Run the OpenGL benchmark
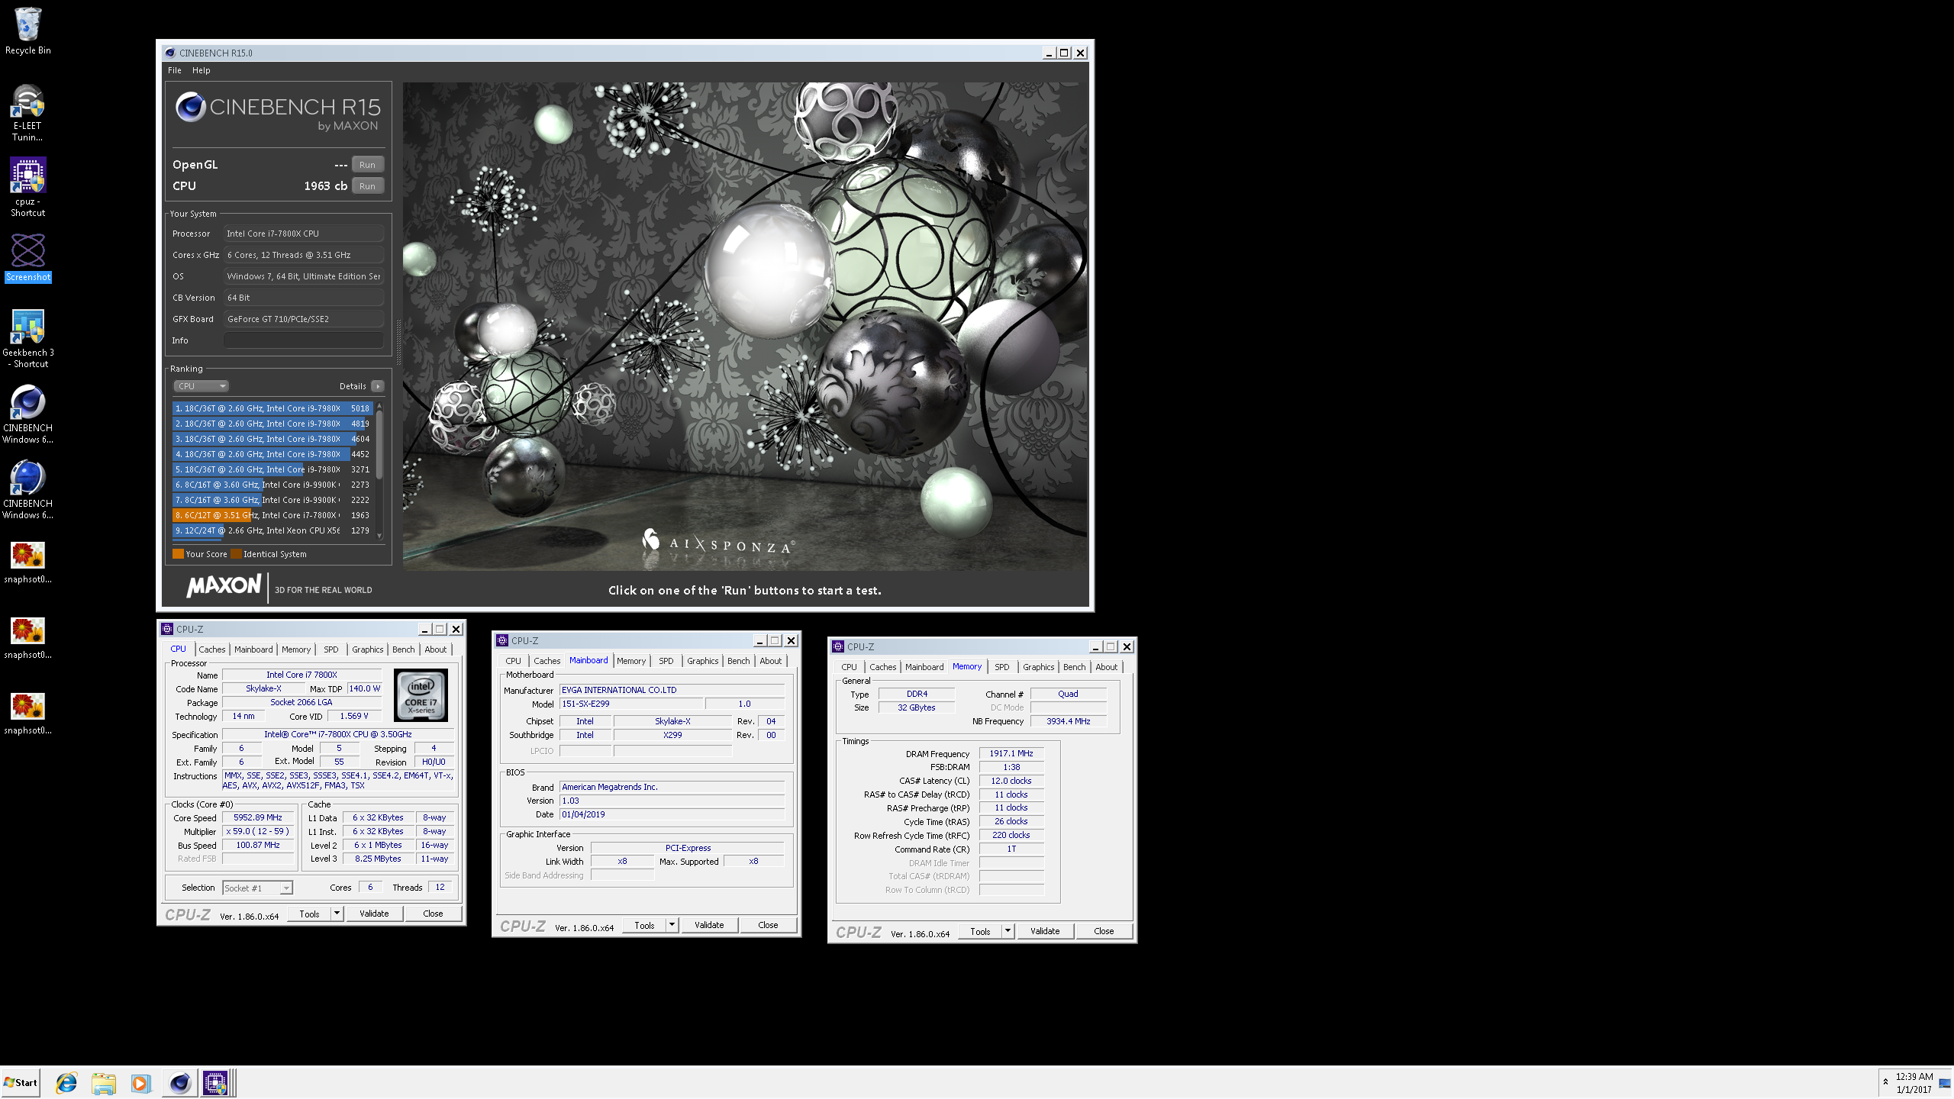Viewport: 1954px width, 1099px height. coord(368,165)
